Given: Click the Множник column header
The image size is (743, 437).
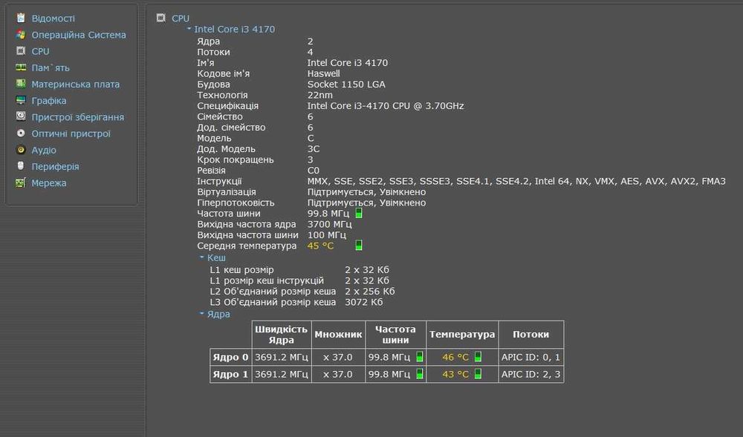Looking at the screenshot, I should [338, 335].
